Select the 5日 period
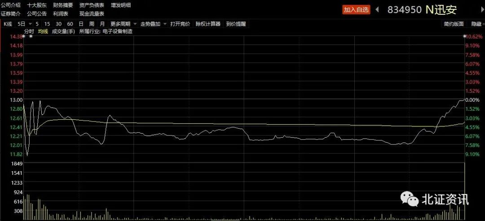Screen dimensions: 485x221 click(22, 24)
